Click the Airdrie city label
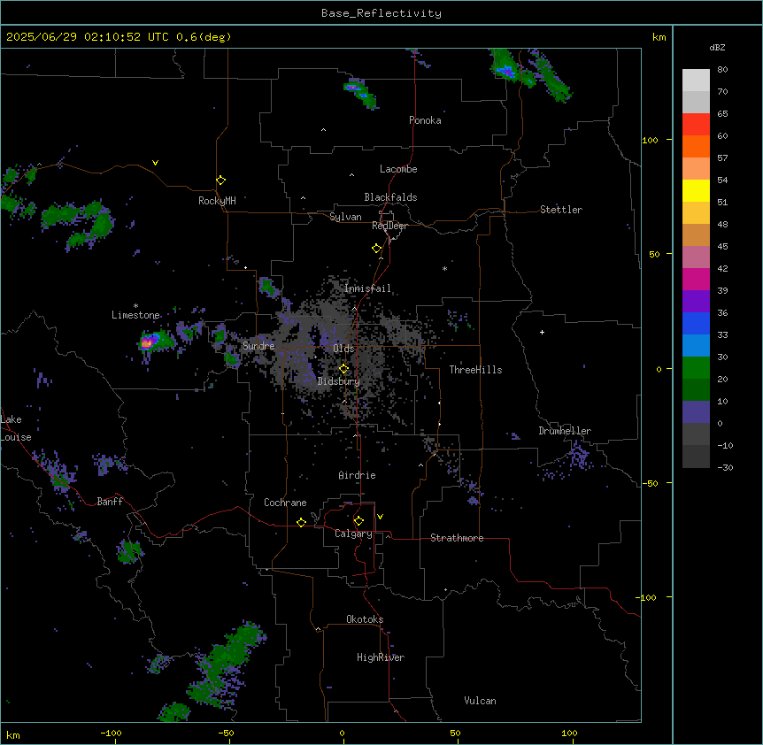Viewport: 763px width, 745px height. 358,475
